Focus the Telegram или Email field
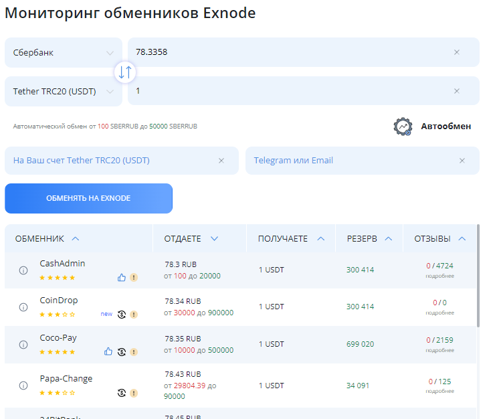 coord(363,161)
